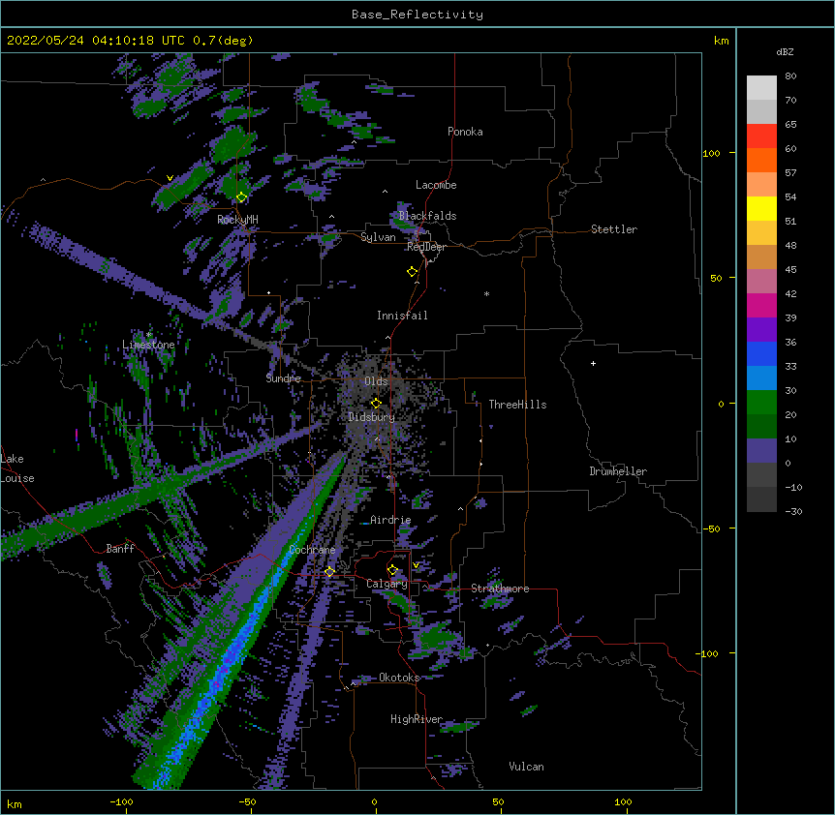The image size is (835, 815).
Task: Click the Vulcan town label
Action: [526, 767]
